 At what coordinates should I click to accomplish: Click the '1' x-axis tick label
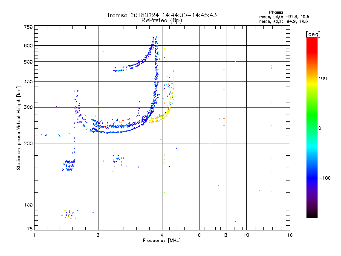click(34, 235)
